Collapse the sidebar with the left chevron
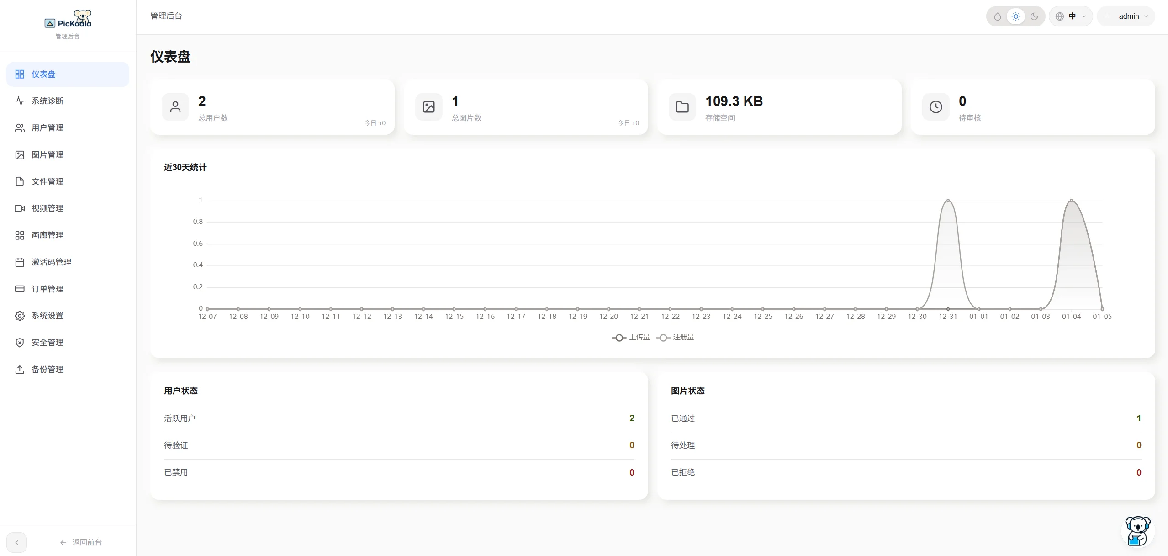Screen dimensions: 1168x556 point(17,542)
